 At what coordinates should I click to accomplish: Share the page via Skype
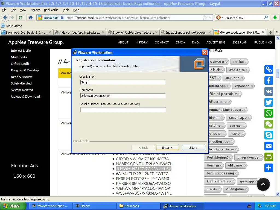tap(269, 135)
